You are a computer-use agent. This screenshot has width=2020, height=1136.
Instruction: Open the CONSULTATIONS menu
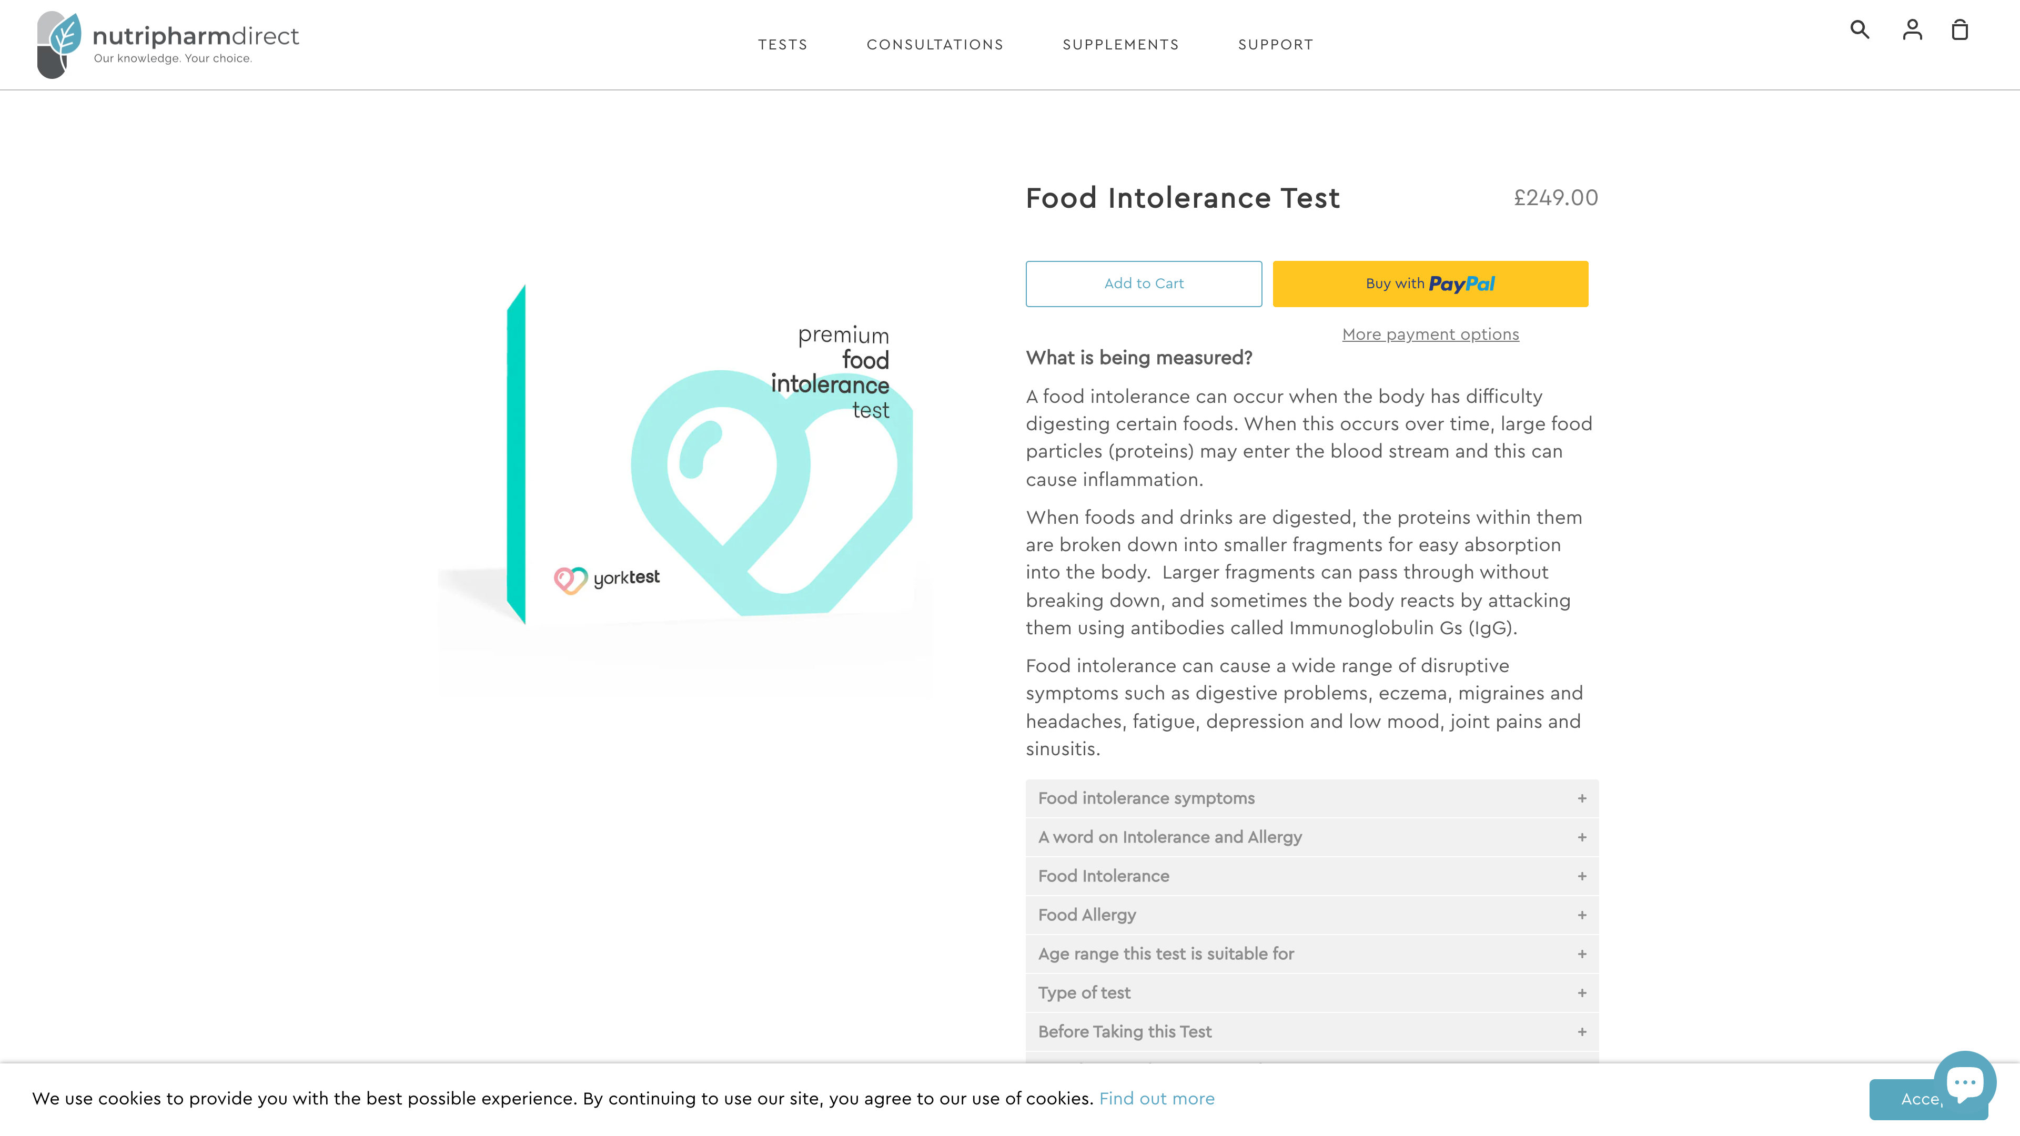pos(935,45)
